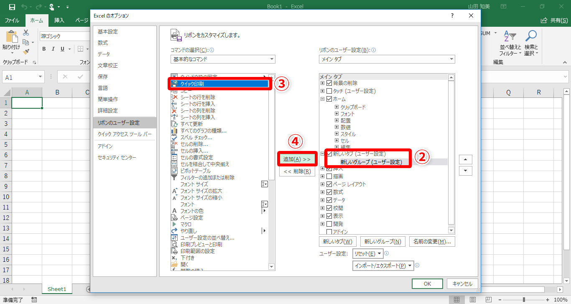Image resolution: width=571 pixels, height=304 pixels.
Task: Click the 貼り付け paste icon in Excel's ribbon
Action: (x=11, y=36)
